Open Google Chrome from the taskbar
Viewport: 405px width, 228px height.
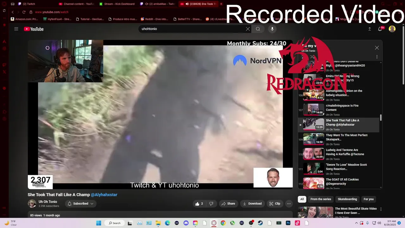tap(223, 223)
